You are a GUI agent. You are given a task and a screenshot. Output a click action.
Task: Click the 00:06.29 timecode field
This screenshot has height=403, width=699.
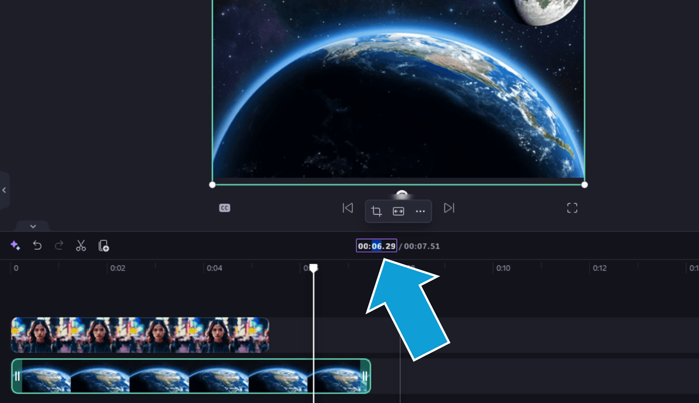click(x=376, y=246)
